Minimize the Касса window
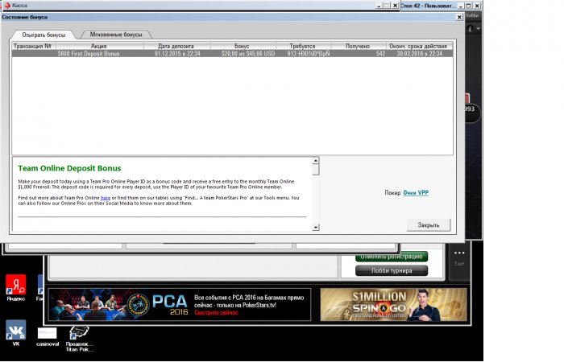This screenshot has height=362, width=564. pos(379,6)
